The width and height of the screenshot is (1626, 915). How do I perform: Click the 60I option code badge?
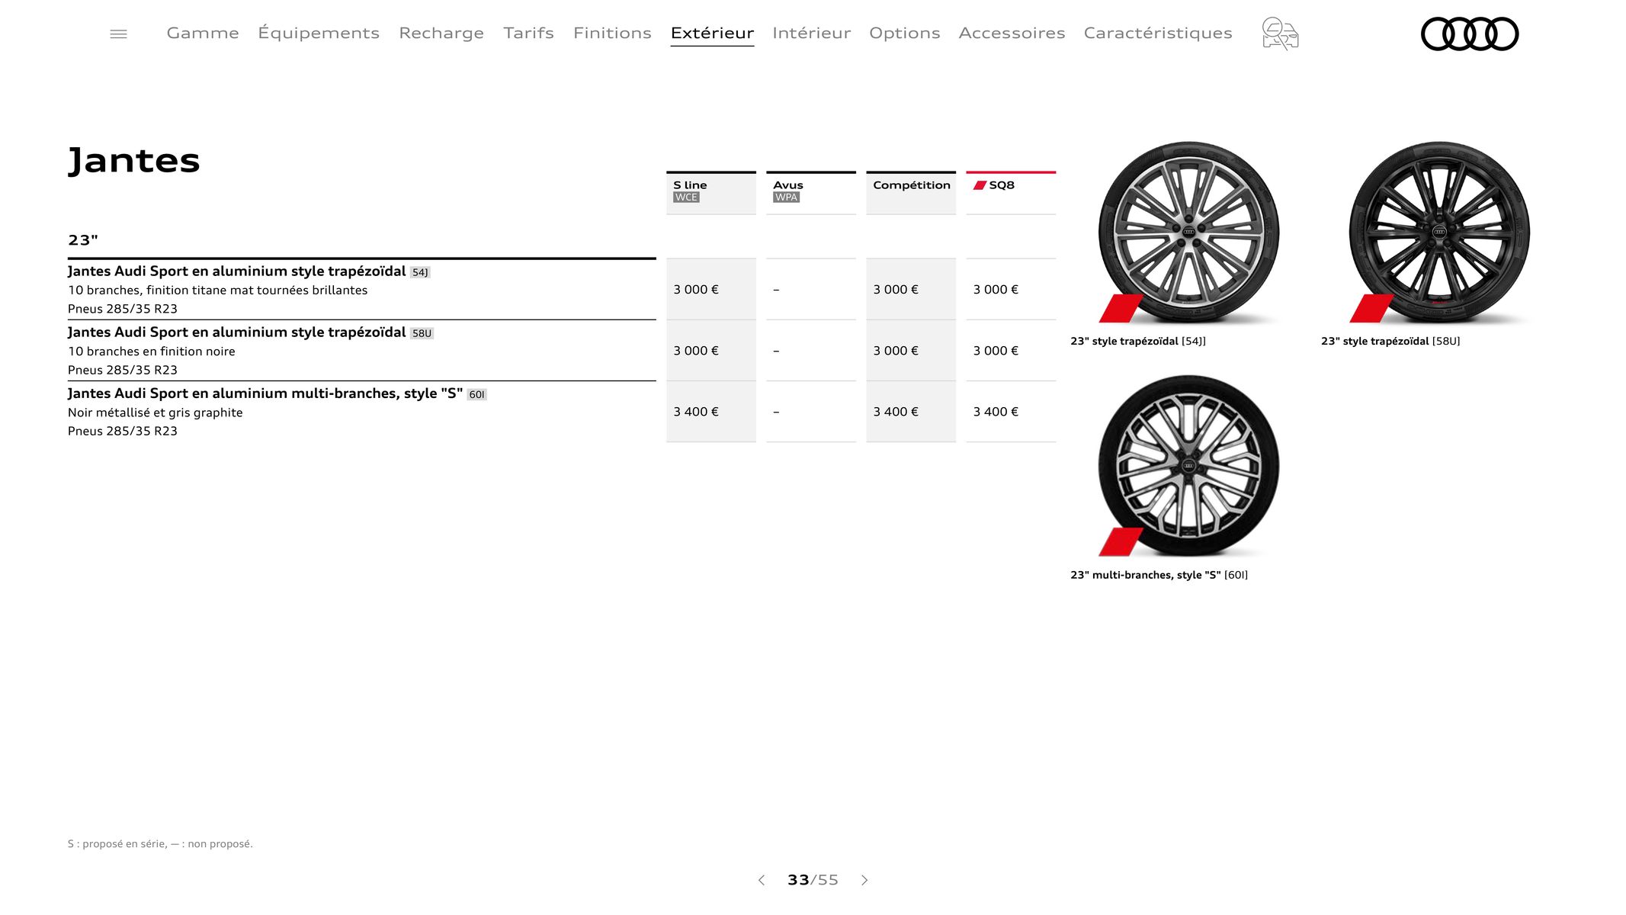click(476, 394)
